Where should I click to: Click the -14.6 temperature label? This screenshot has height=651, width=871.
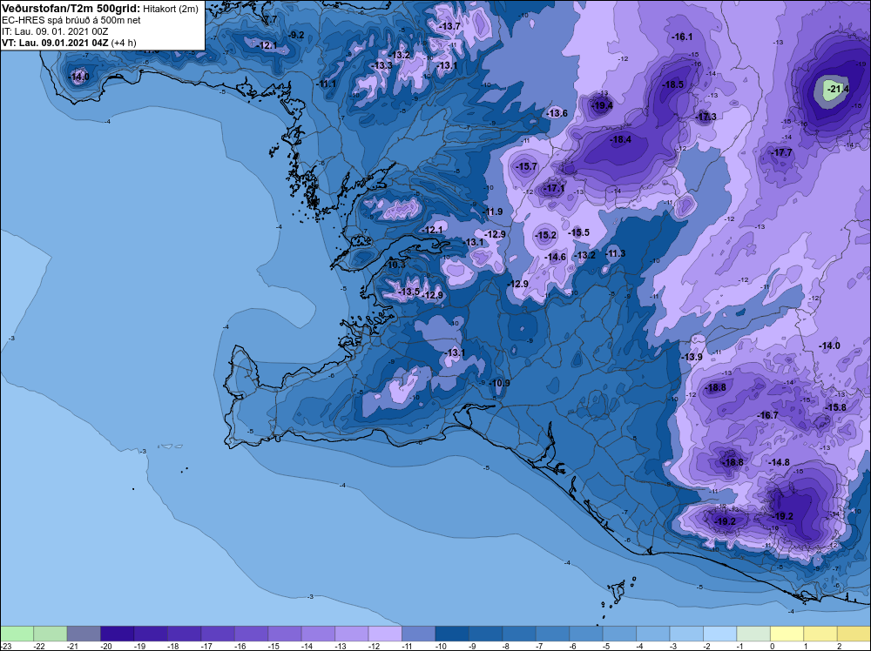click(556, 257)
